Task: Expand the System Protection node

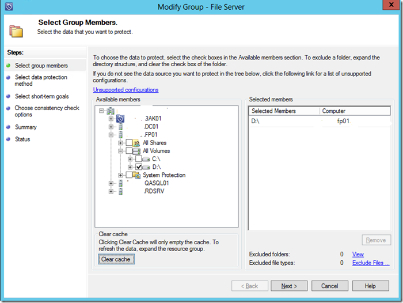Action: (x=120, y=175)
